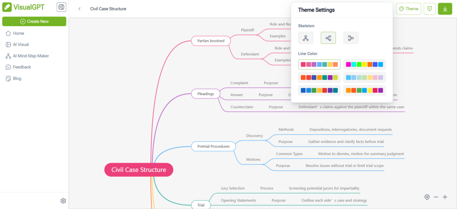This screenshot has width=457, height=209.
Task: Select the Pretrial Procedures node
Action: (213, 146)
